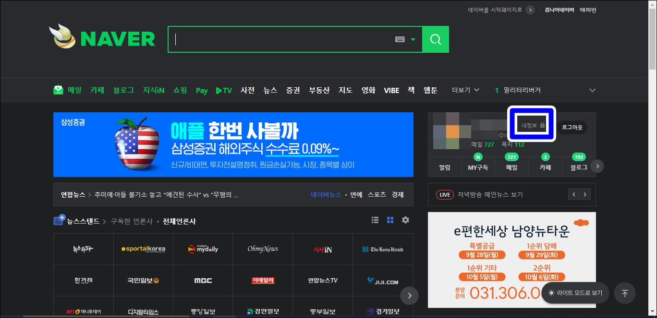Screen dimensions: 657x318
Task: Open 부동산 in the navigation bar
Action: click(319, 90)
